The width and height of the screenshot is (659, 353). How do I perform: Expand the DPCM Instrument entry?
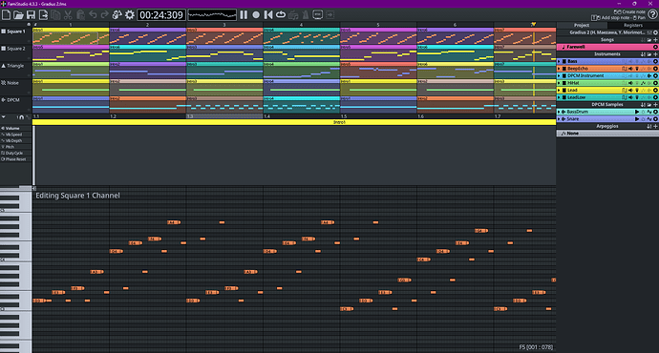pyautogui.click(x=559, y=75)
